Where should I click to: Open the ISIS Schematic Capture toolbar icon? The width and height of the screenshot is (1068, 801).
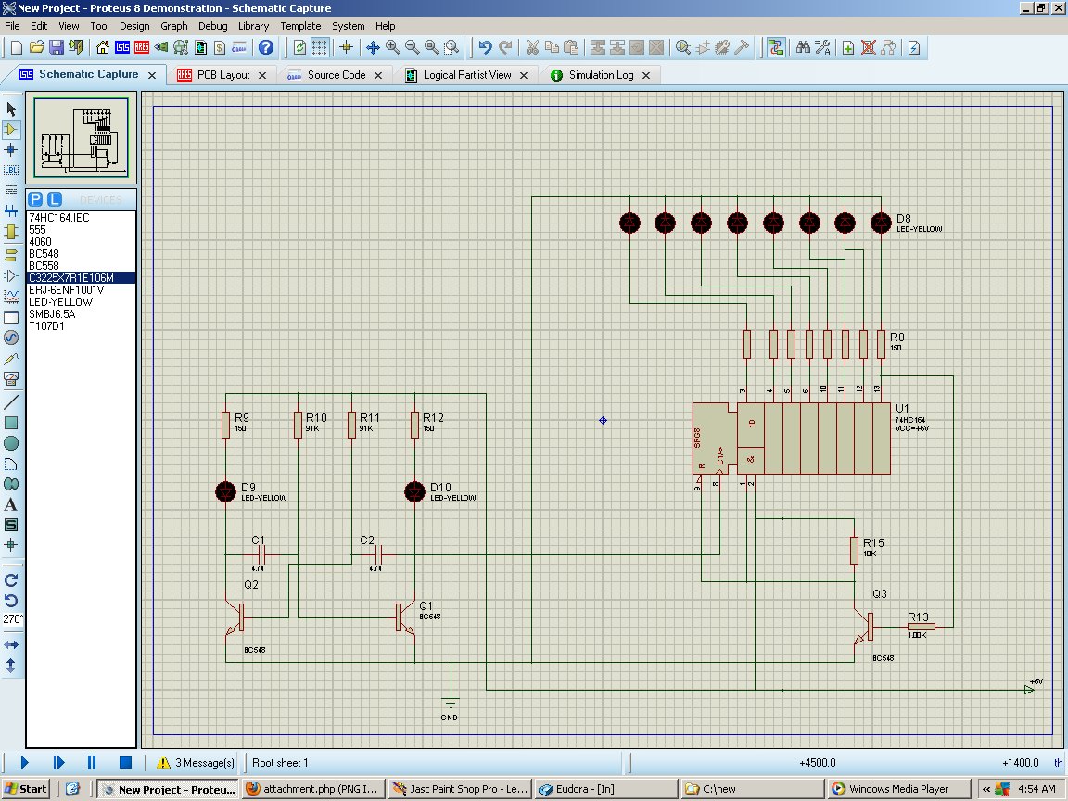point(122,47)
